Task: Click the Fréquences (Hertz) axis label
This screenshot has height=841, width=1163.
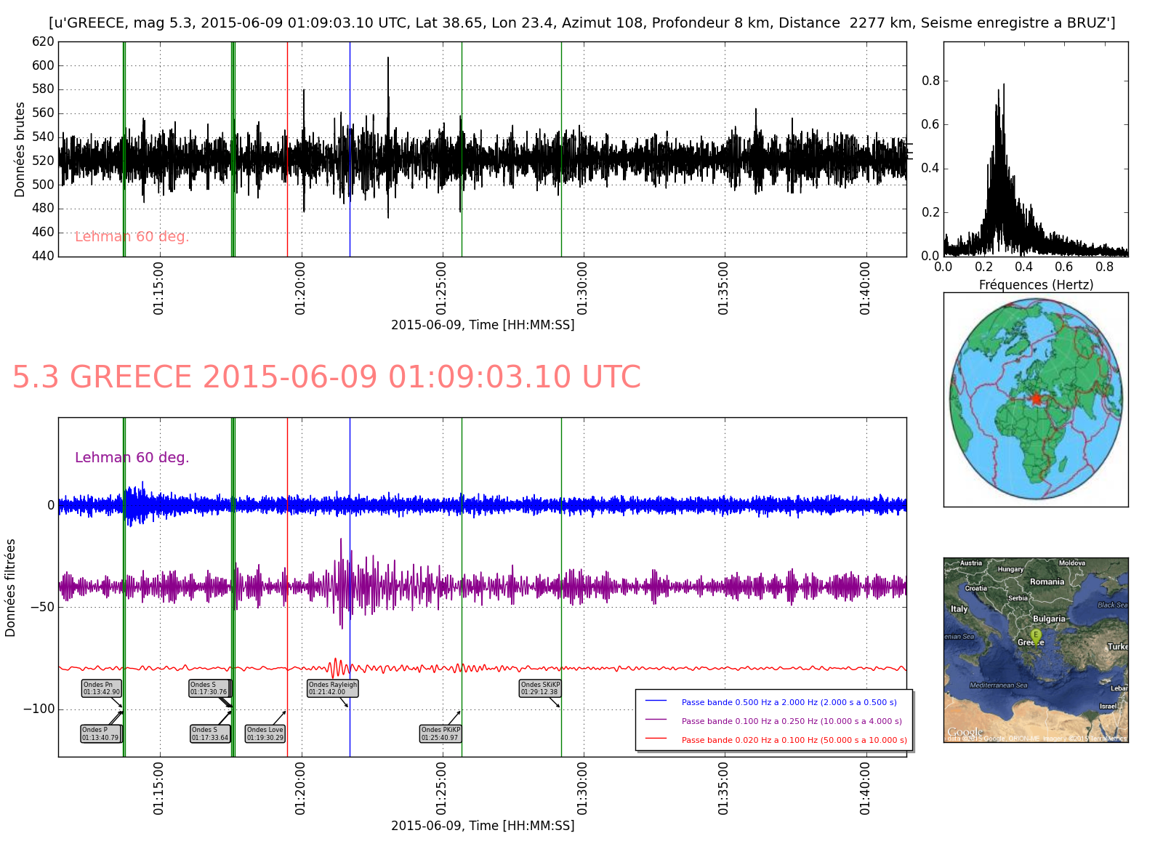Action: point(1036,285)
